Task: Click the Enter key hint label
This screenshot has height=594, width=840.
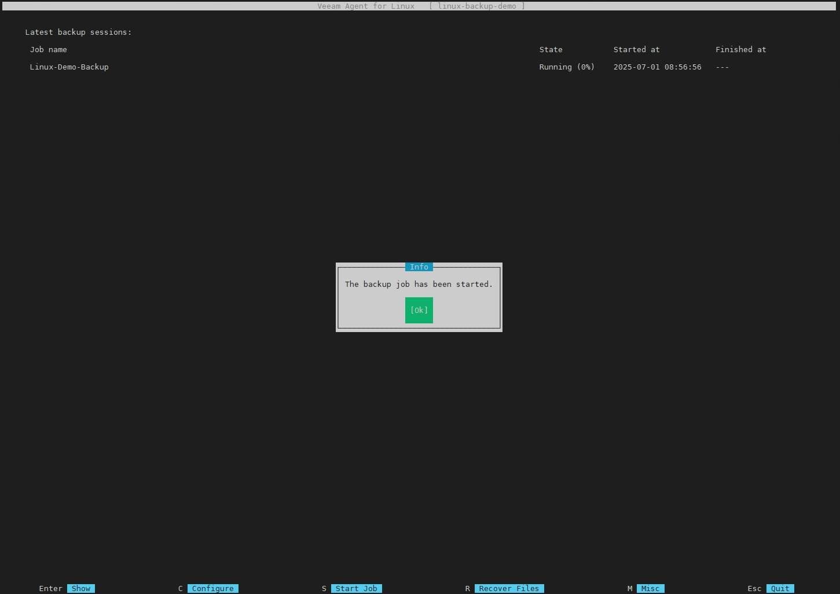Action: click(51, 588)
